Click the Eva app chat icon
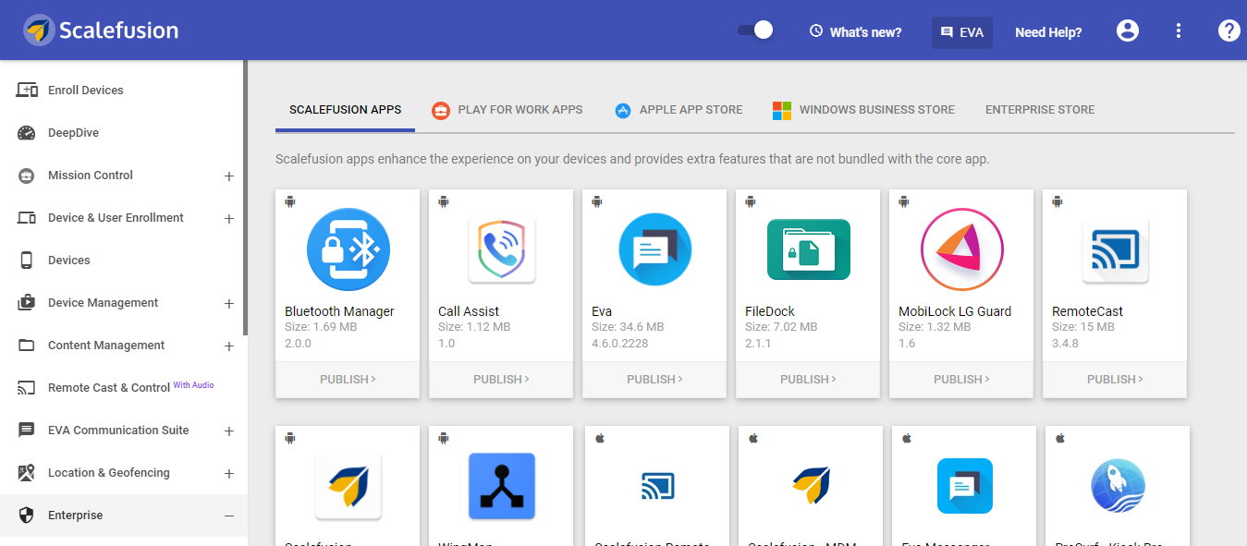Screen dimensions: 1247x546 coord(655,249)
